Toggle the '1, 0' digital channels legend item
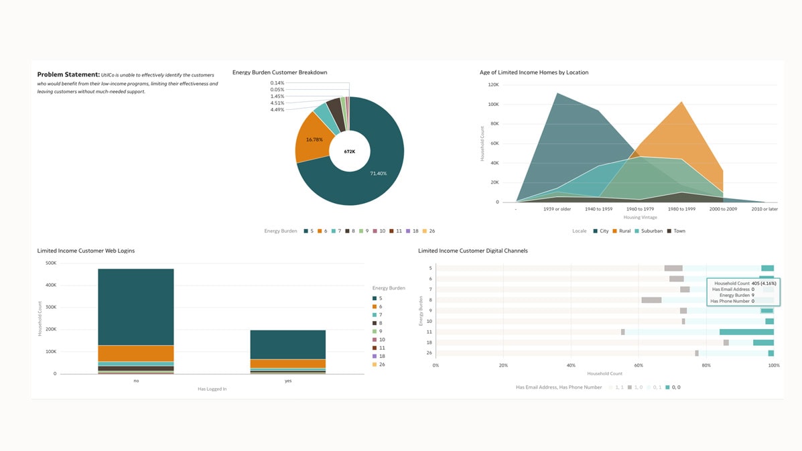 point(634,387)
